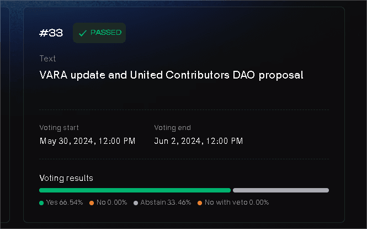Screen dimensions: 367x229
Task: Click the green Yes portion of results bar
Action: (x=135, y=190)
